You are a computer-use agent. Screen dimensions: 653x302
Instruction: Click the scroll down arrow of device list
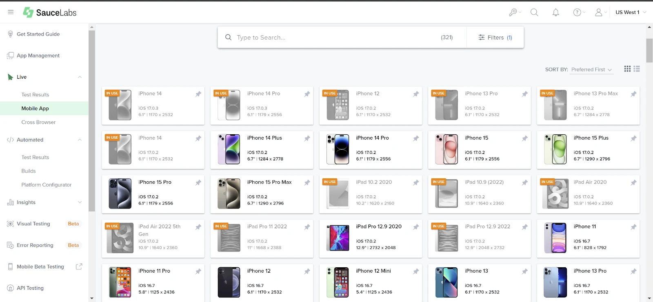649,298
